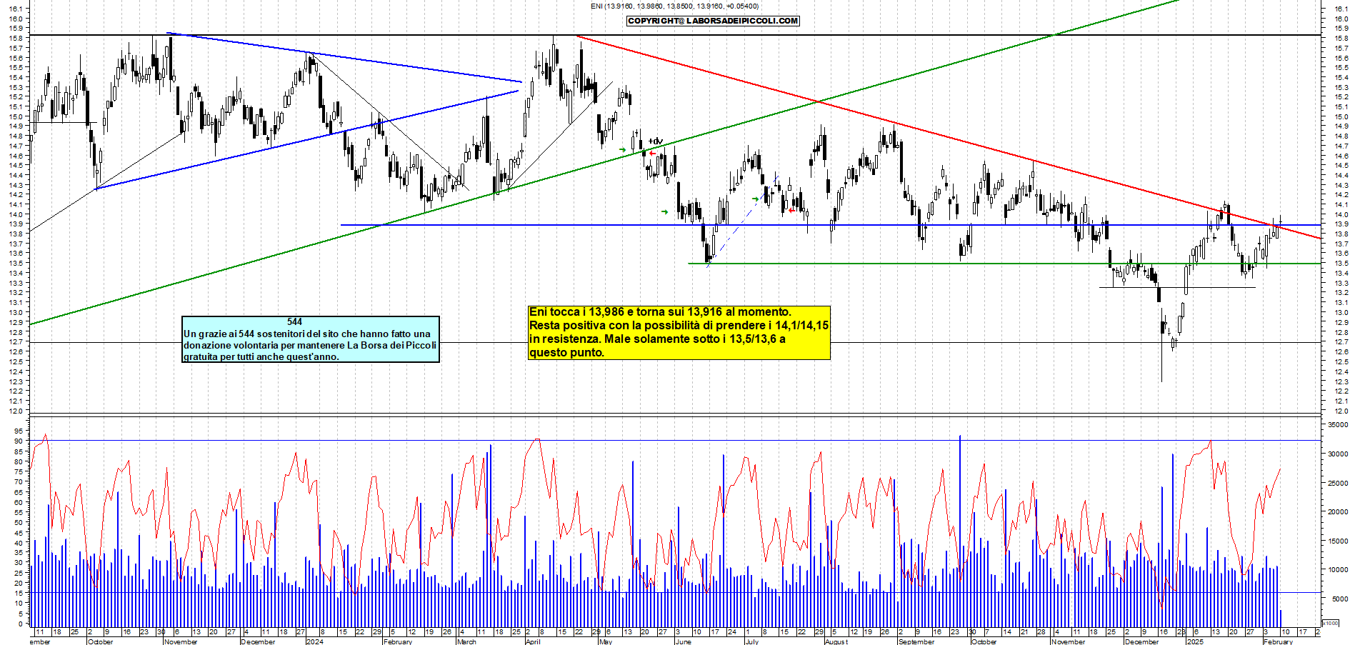Click the 13.9 label on the right price axis
This screenshot has height=645, width=1350.
[1341, 224]
